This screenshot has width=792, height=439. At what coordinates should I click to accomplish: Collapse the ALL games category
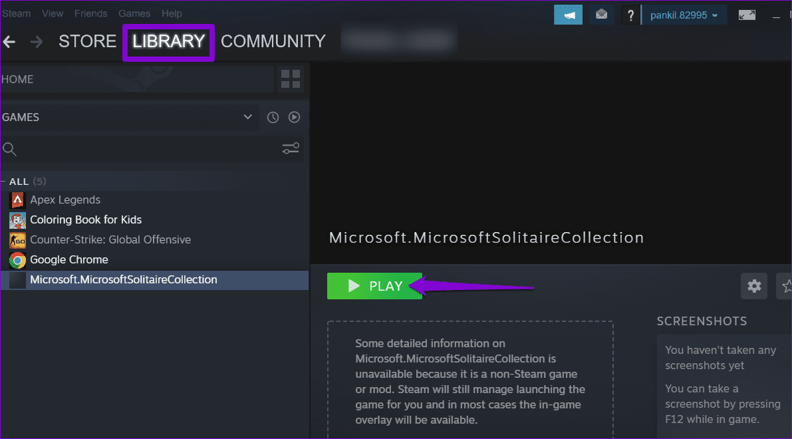[3, 182]
